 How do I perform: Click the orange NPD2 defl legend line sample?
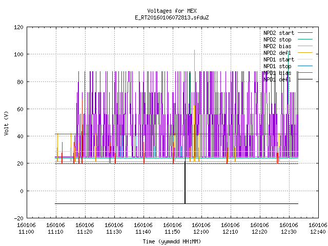coord(305,53)
